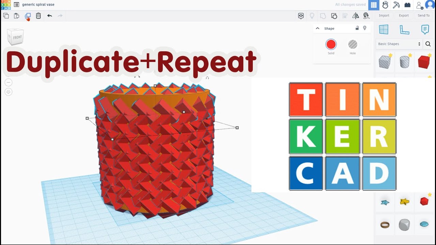Screen dimensions: 436x245
Task: Pick the gray rounded cube shape
Action: click(404, 225)
